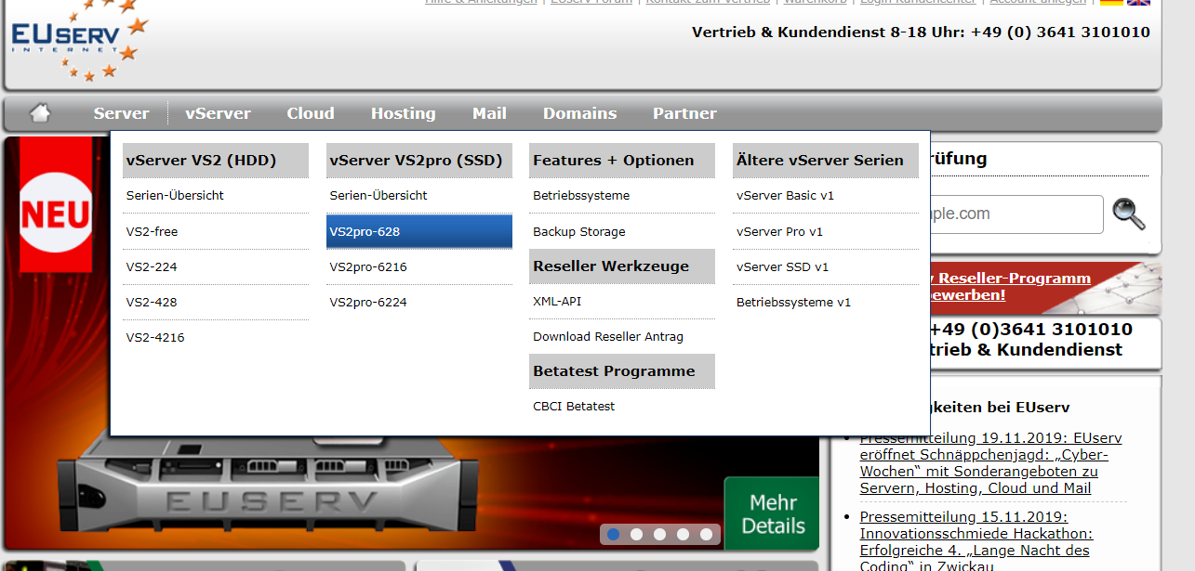Open vServer SSD v1
1195x571 pixels.
pos(826,266)
